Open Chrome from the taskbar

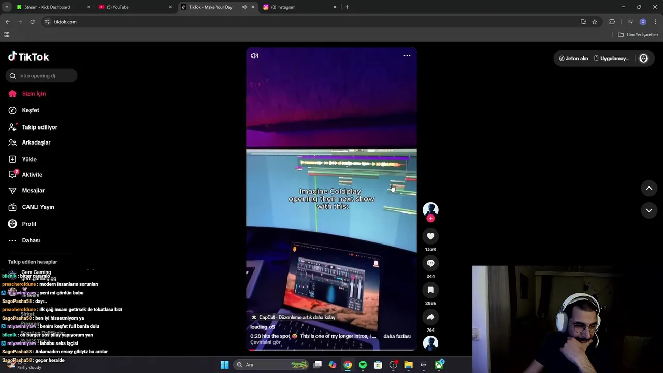click(x=348, y=365)
